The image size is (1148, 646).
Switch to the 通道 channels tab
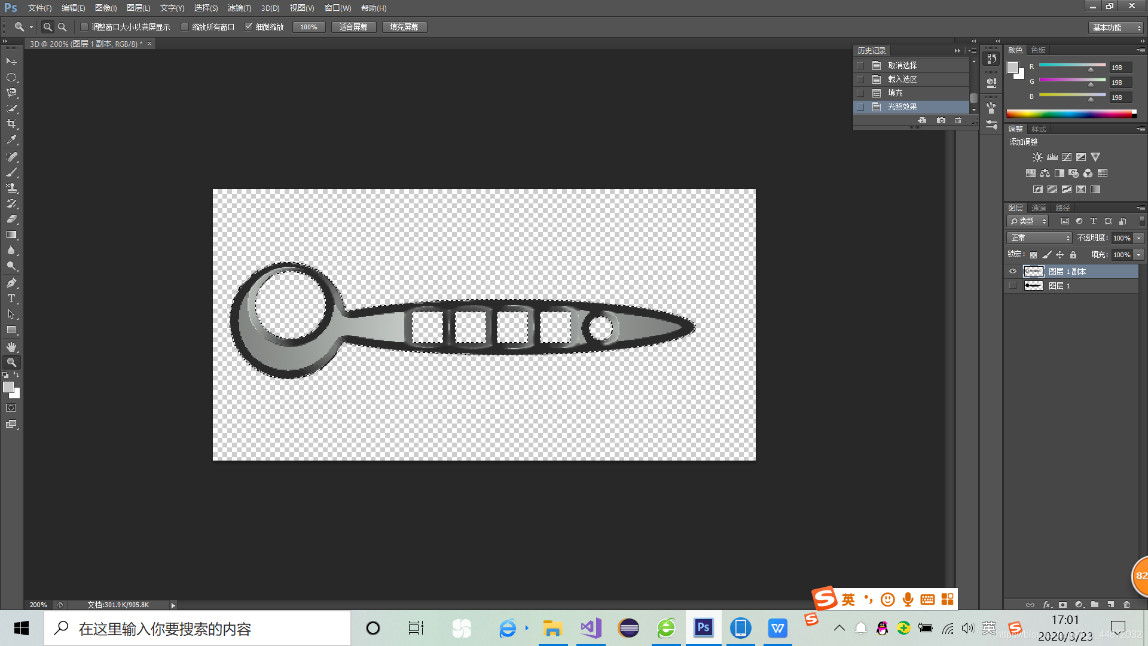click(1039, 208)
